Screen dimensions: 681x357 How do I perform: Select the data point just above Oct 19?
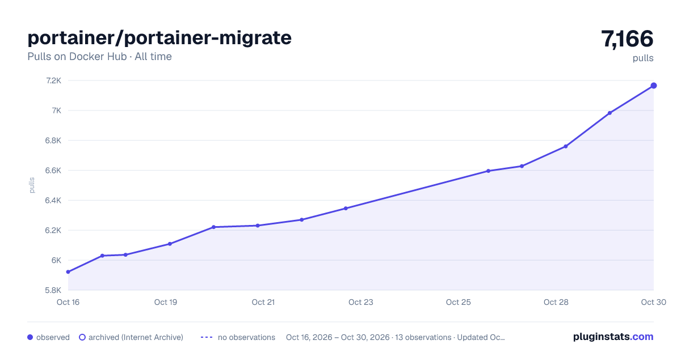click(x=170, y=244)
